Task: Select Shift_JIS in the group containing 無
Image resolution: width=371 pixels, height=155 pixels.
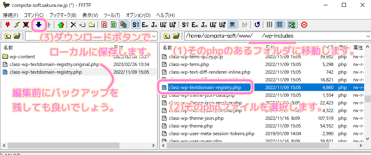Action: 185,25
